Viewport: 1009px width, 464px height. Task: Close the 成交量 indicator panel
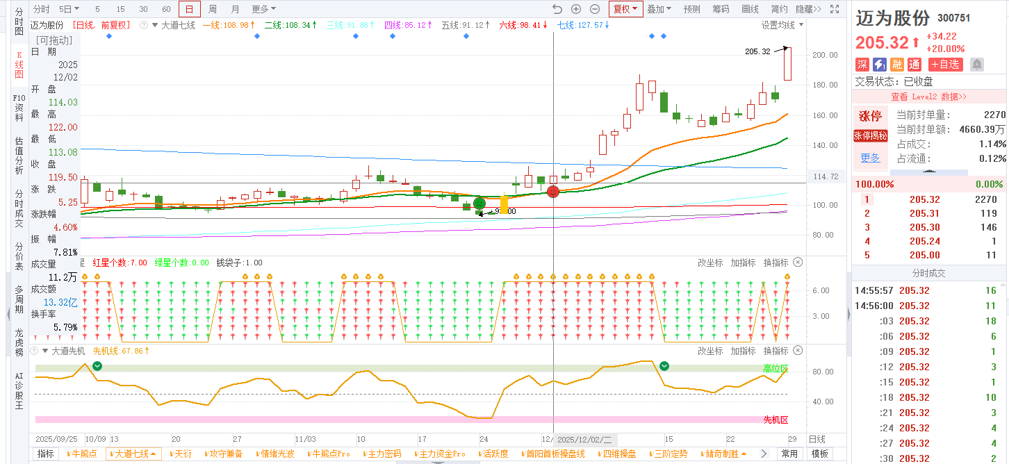pyautogui.click(x=798, y=263)
